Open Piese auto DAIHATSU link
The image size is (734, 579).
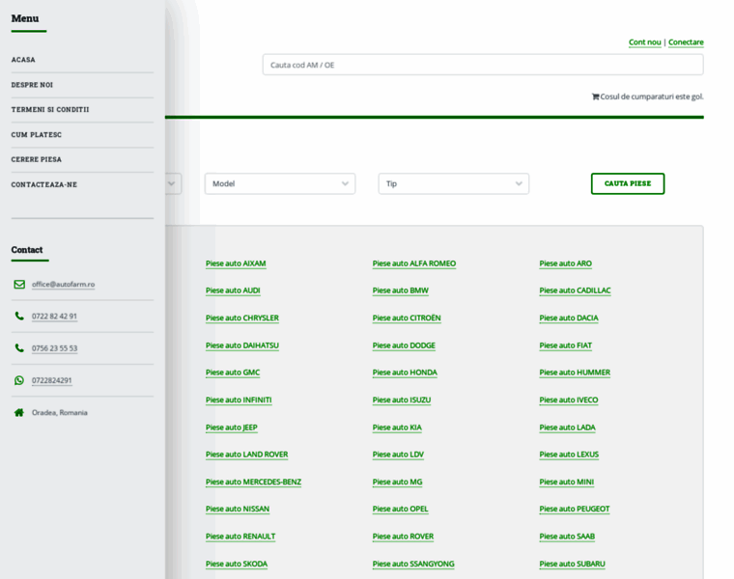pyautogui.click(x=242, y=345)
